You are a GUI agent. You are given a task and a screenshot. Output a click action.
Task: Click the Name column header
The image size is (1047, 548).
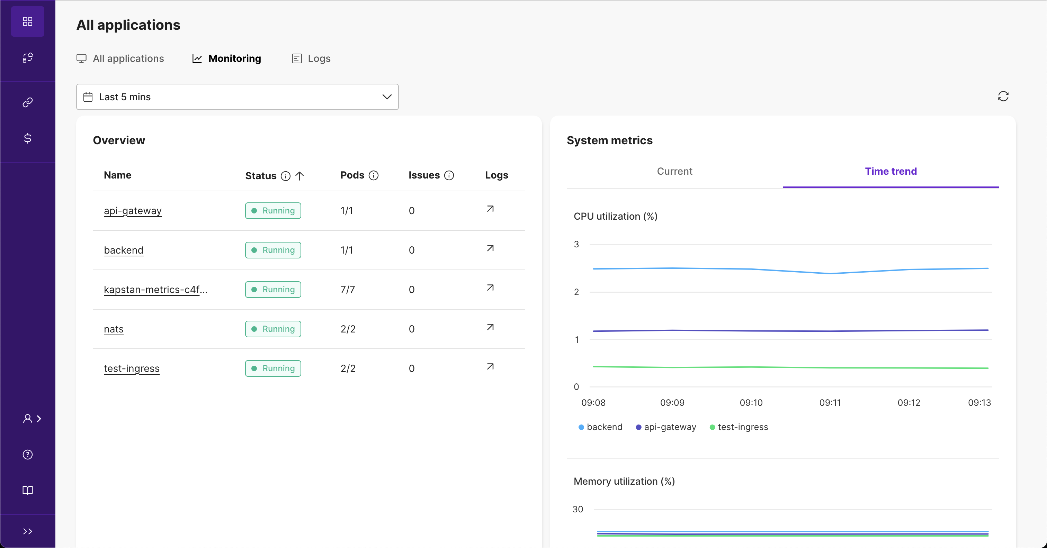click(118, 175)
